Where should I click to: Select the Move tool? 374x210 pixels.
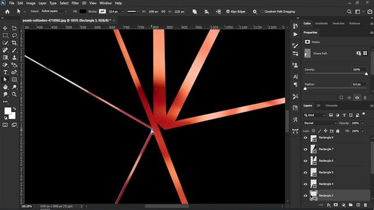[x=5, y=28]
